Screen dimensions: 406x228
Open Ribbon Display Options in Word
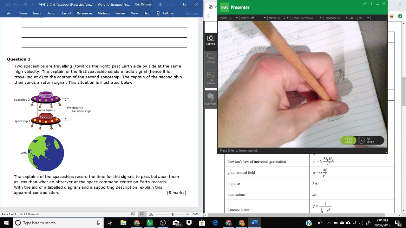[160, 4]
